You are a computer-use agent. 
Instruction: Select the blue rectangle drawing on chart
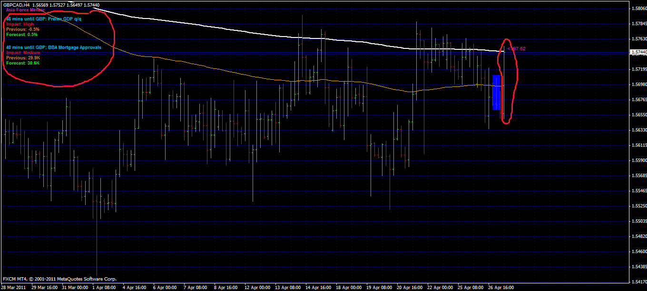pos(496,93)
